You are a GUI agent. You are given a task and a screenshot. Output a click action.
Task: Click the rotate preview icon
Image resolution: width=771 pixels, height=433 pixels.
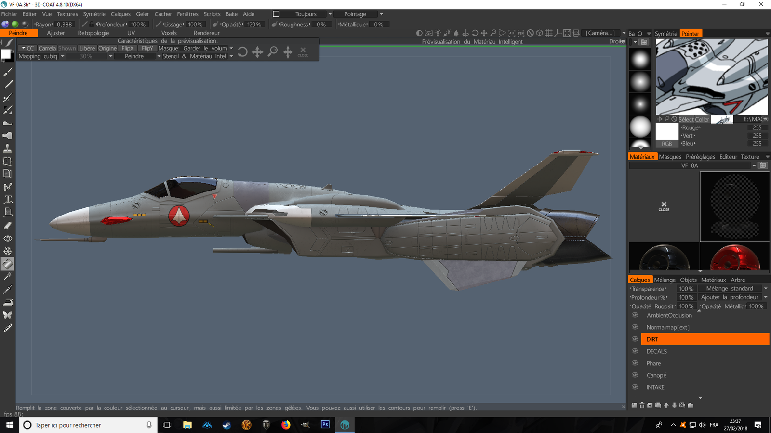242,51
